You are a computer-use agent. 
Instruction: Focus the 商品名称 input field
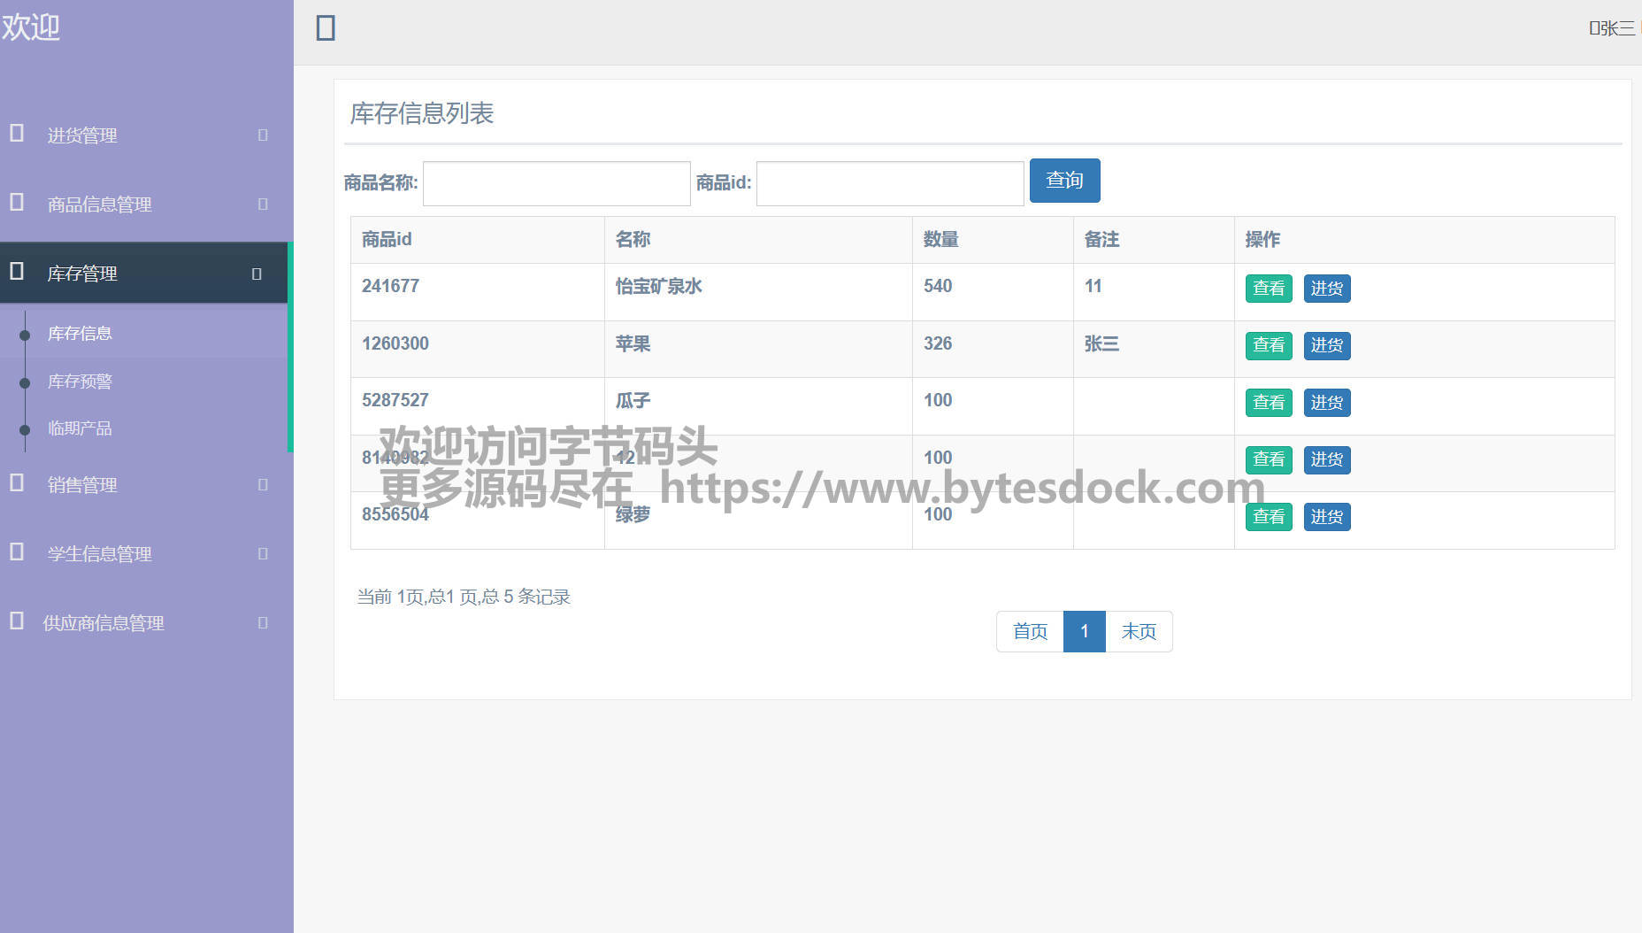pyautogui.click(x=556, y=183)
